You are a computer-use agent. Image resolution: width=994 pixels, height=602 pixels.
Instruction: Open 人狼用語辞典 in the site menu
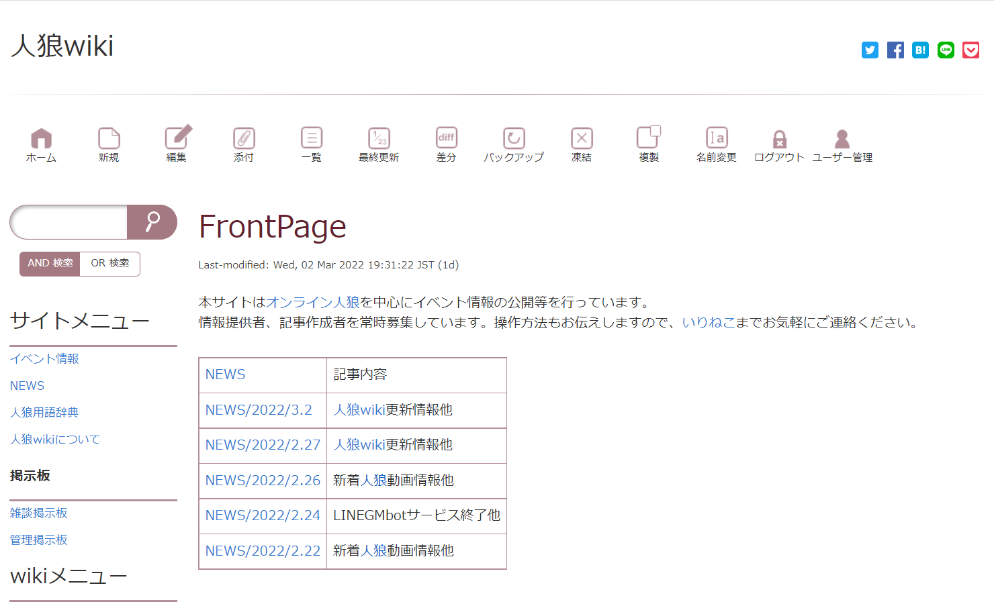[x=44, y=413]
